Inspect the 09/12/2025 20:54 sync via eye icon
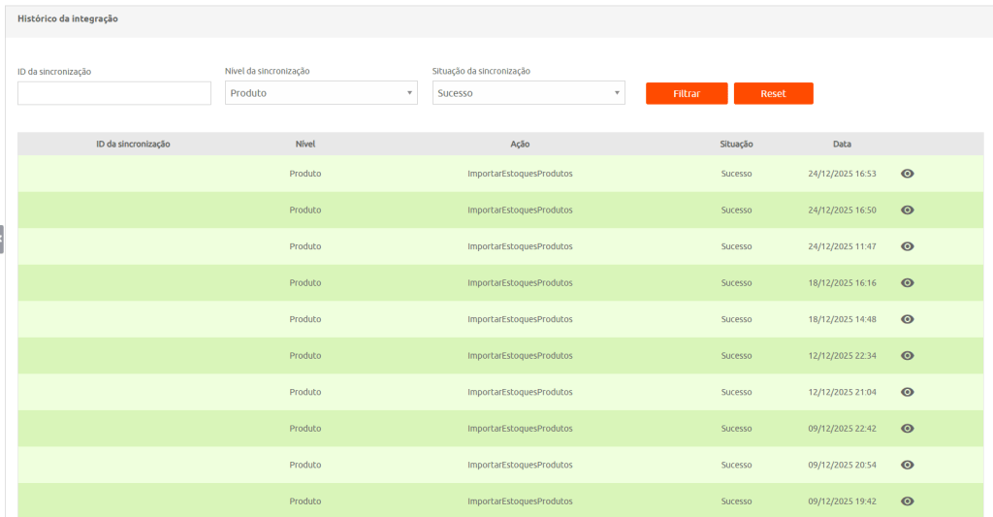Viewport: 993px width, 517px height. point(907,465)
